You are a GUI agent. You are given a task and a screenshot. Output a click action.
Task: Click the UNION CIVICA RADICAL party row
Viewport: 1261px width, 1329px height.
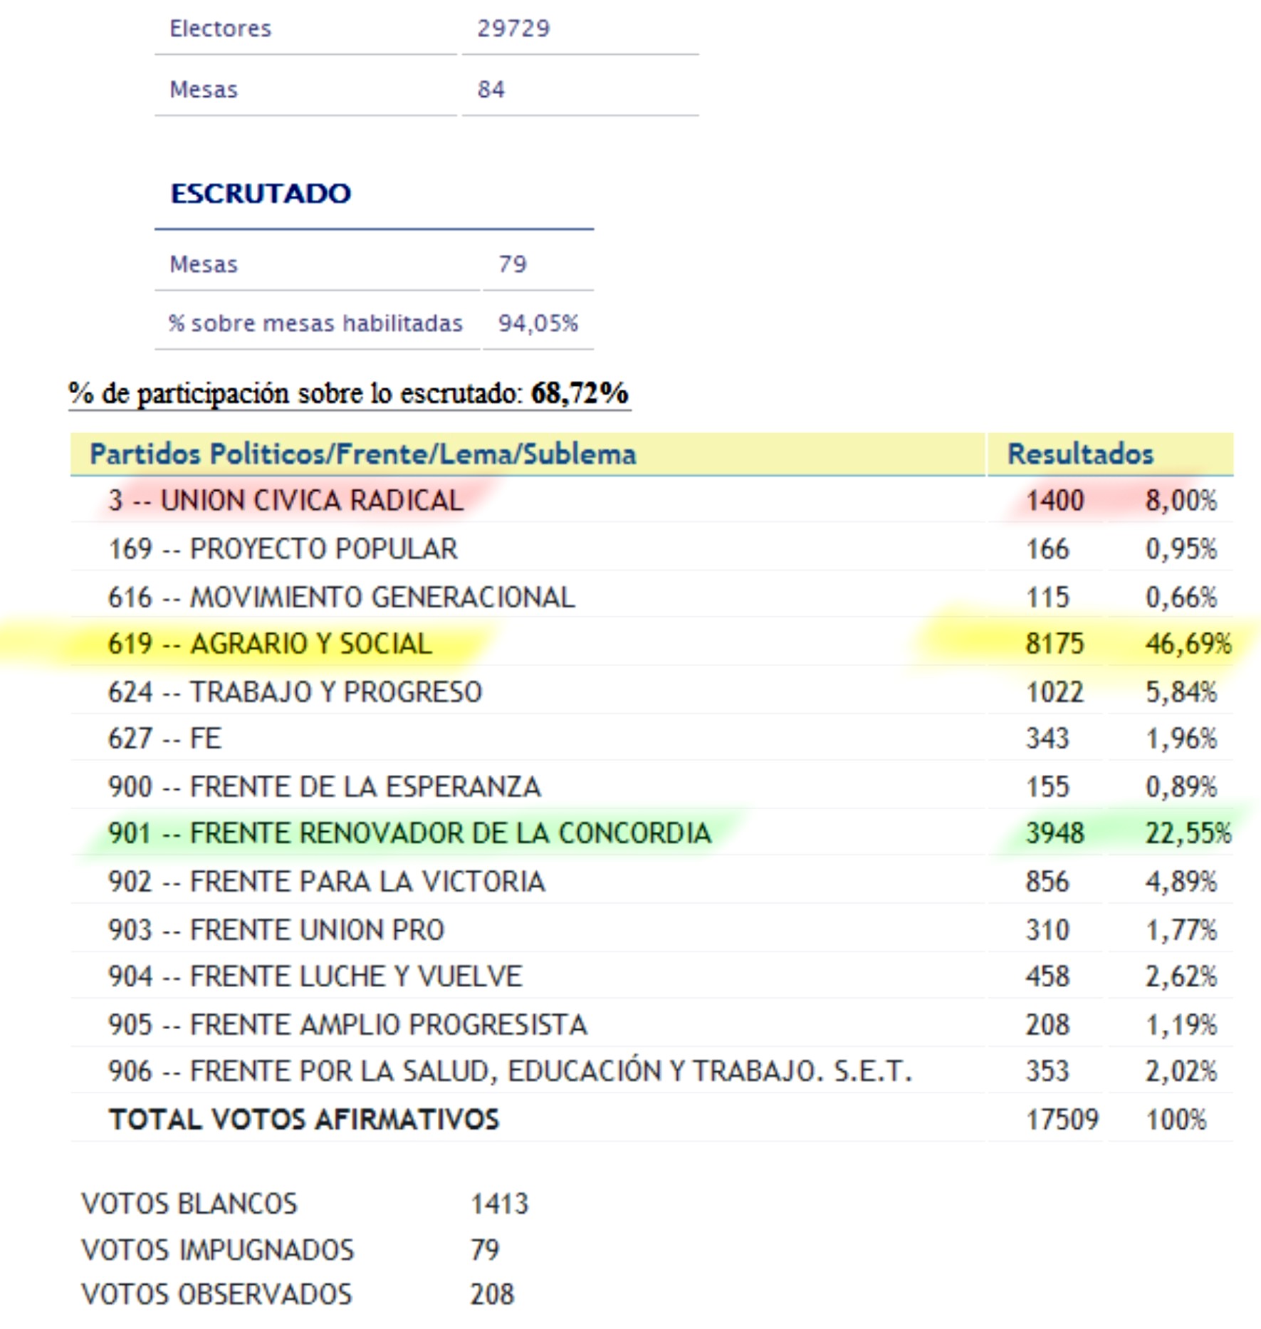click(x=286, y=501)
